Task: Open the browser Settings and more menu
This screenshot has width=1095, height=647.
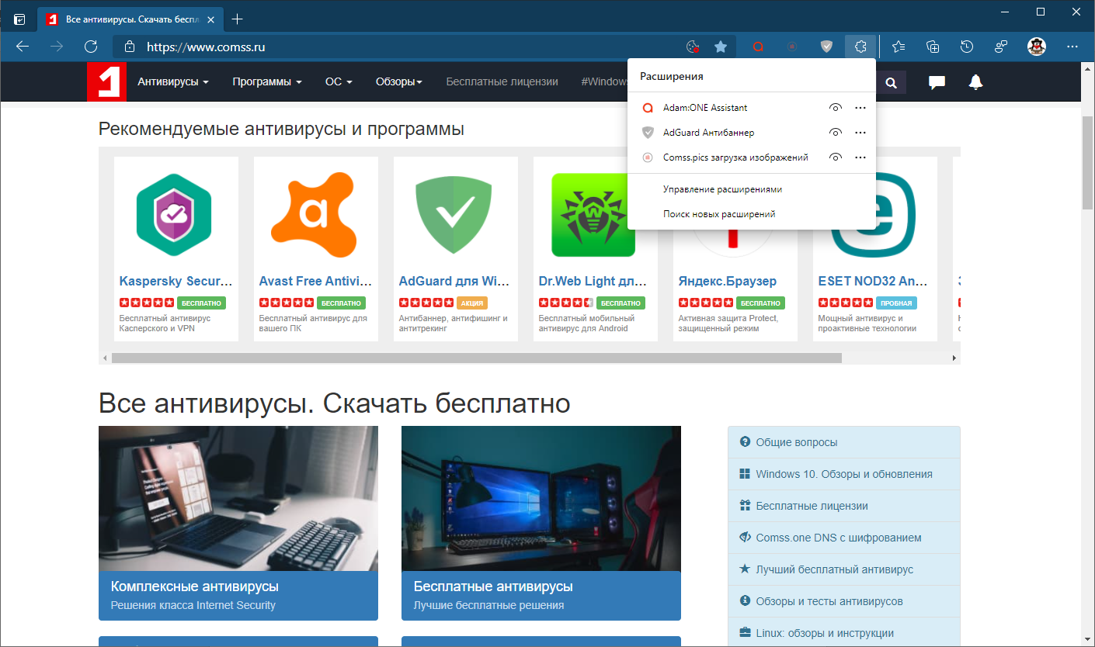Action: pos(1072,47)
